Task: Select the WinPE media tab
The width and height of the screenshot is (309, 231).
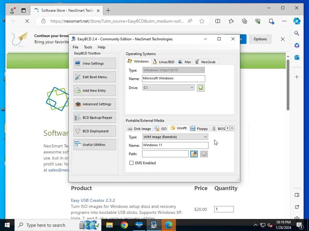Action: pos(179,128)
